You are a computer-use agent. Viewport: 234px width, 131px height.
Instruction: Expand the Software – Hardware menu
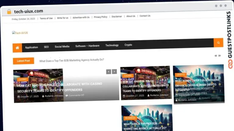[x=87, y=46]
